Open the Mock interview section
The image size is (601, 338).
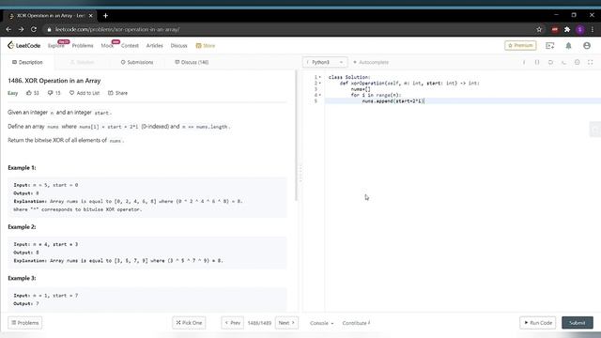coord(107,46)
